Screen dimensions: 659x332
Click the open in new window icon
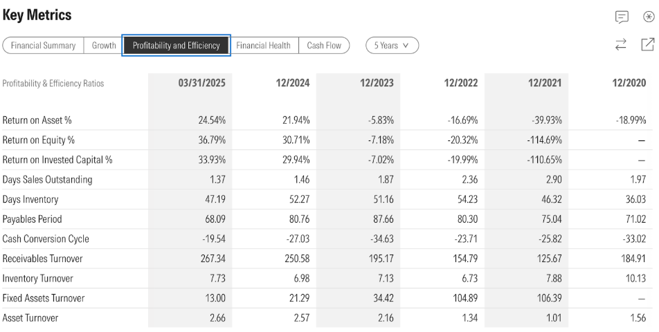[648, 45]
